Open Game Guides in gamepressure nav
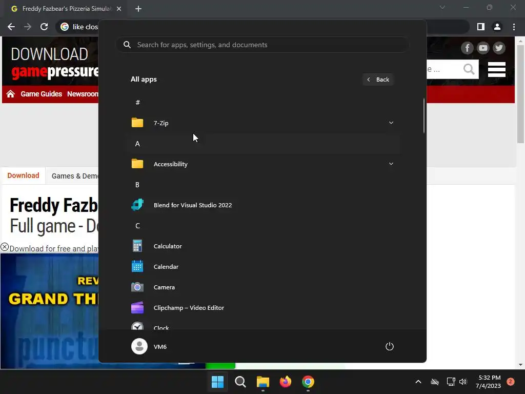The image size is (525, 394). [x=41, y=94]
